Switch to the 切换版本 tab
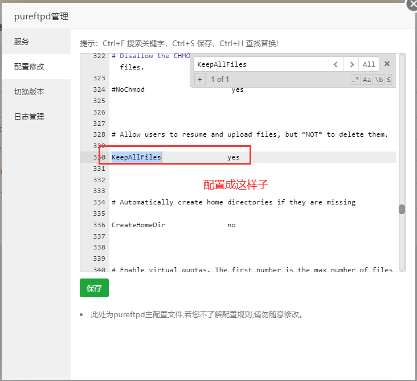Viewport: 417px width, 381px height. [36, 92]
